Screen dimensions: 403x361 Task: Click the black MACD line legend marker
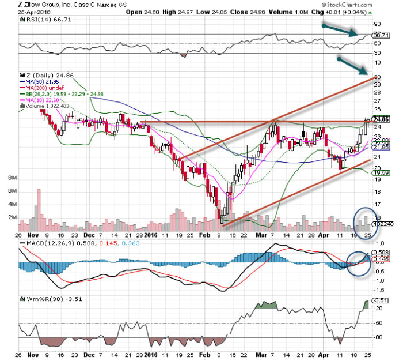[22, 243]
